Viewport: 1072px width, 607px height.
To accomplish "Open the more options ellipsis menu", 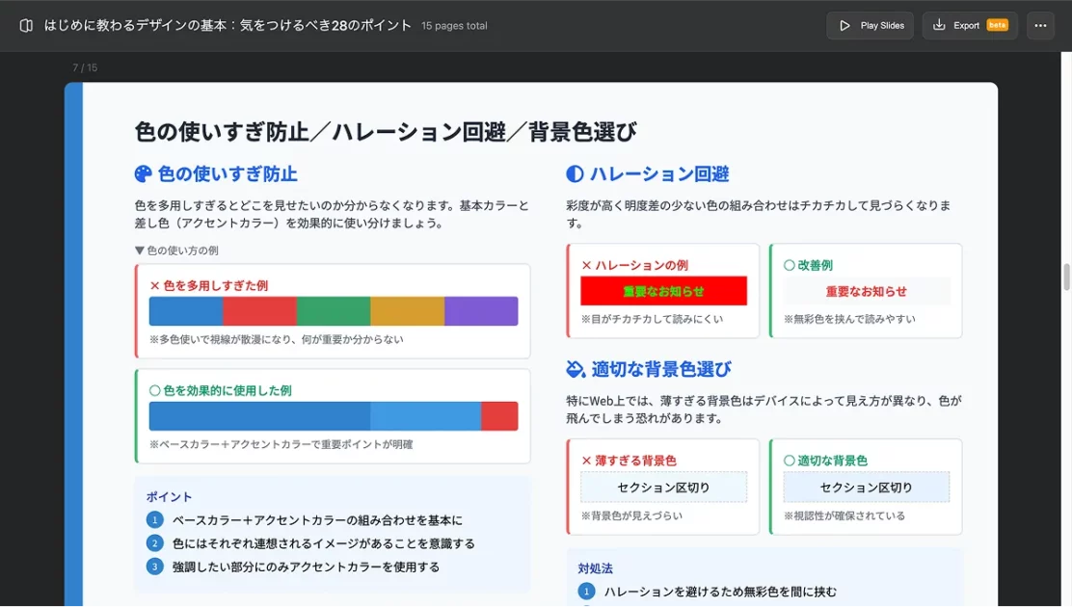I will pos(1040,25).
